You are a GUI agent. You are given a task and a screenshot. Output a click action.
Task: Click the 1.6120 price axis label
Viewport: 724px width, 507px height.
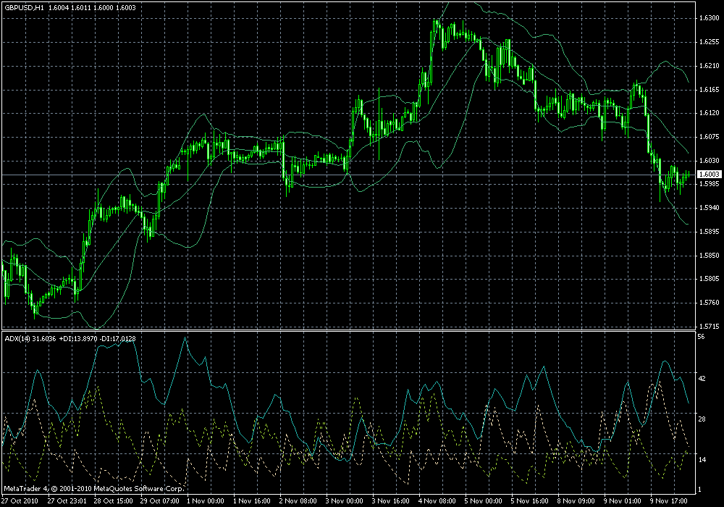tap(710, 113)
